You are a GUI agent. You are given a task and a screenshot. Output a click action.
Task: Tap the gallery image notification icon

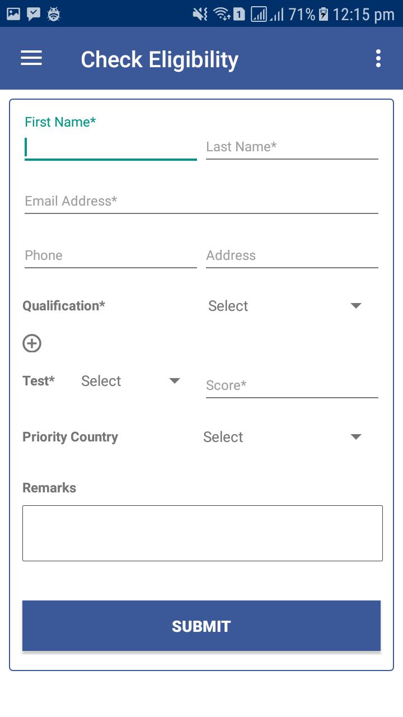(13, 14)
